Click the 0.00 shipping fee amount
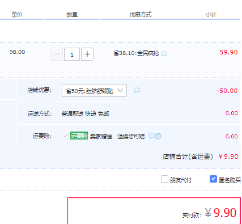The width and height of the screenshot is (242, 224). tap(232, 113)
